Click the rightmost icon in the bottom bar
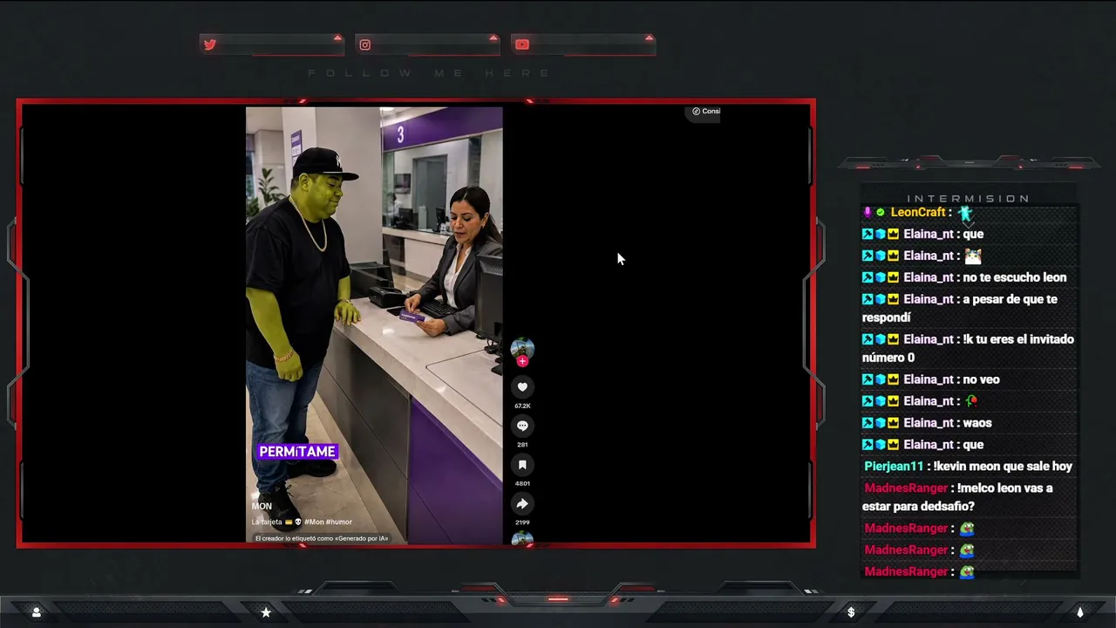Image resolution: width=1116 pixels, height=628 pixels. click(x=1079, y=612)
